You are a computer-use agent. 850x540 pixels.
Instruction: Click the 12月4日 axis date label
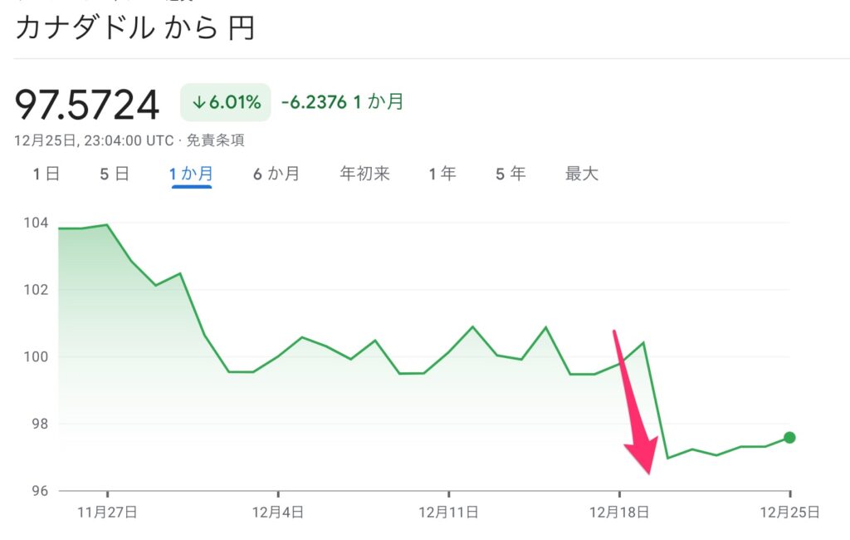point(278,512)
